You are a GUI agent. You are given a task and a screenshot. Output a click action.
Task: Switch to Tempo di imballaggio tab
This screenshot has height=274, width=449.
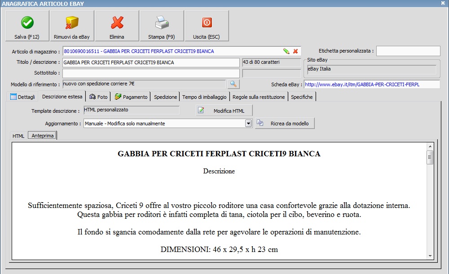pos(204,97)
